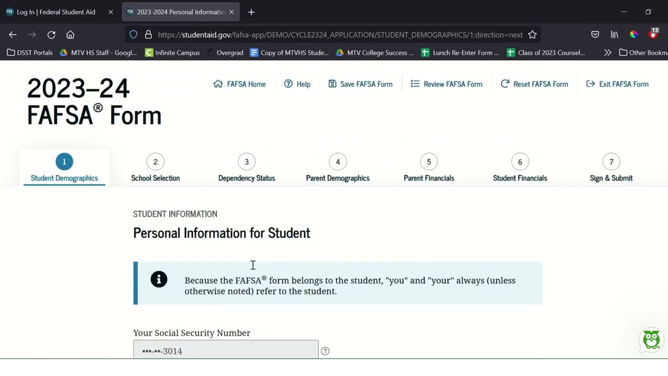The image size is (668, 376).
Task: Click the site padlock icon
Action: [148, 34]
